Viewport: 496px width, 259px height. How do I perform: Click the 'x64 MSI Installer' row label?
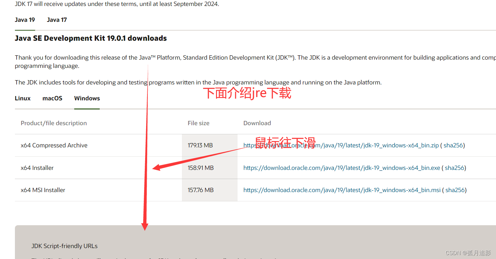(x=43, y=190)
